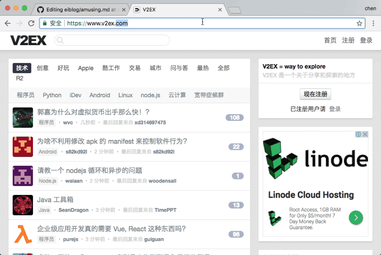Click the 现在注册 button

(x=315, y=94)
